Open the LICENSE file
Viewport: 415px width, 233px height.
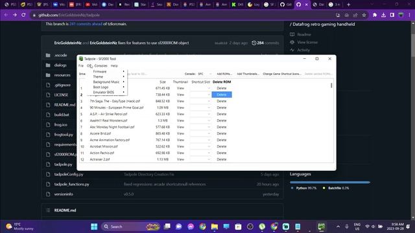click(61, 95)
